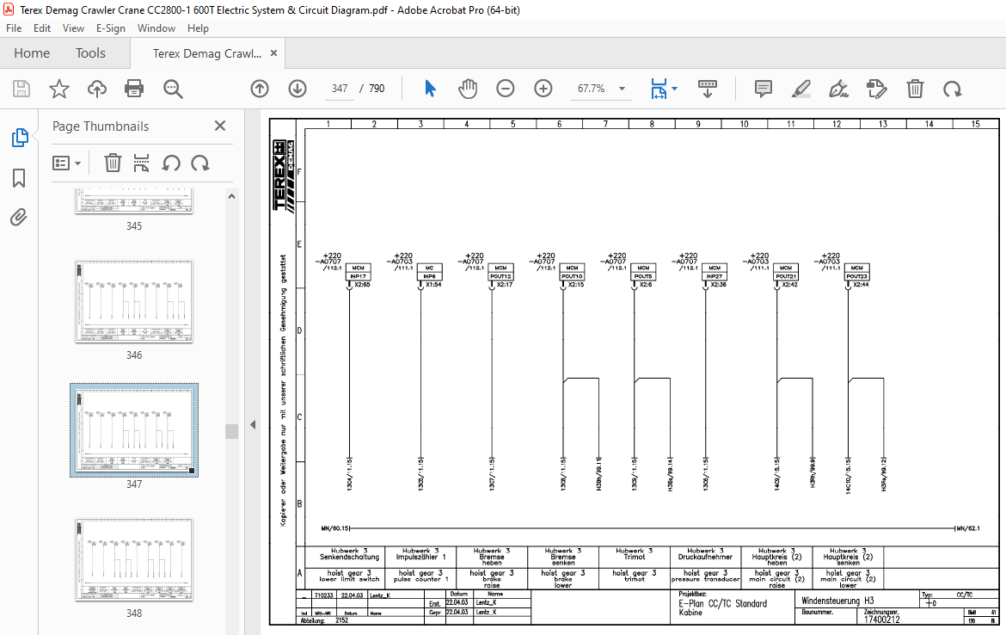This screenshot has height=635, width=1006.
Task: Click the Druckaufnehmer label text
Action: pyautogui.click(x=705, y=557)
